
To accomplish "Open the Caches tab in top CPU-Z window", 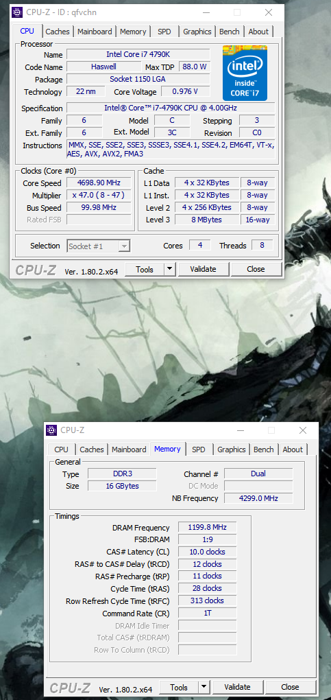I will coord(58,32).
